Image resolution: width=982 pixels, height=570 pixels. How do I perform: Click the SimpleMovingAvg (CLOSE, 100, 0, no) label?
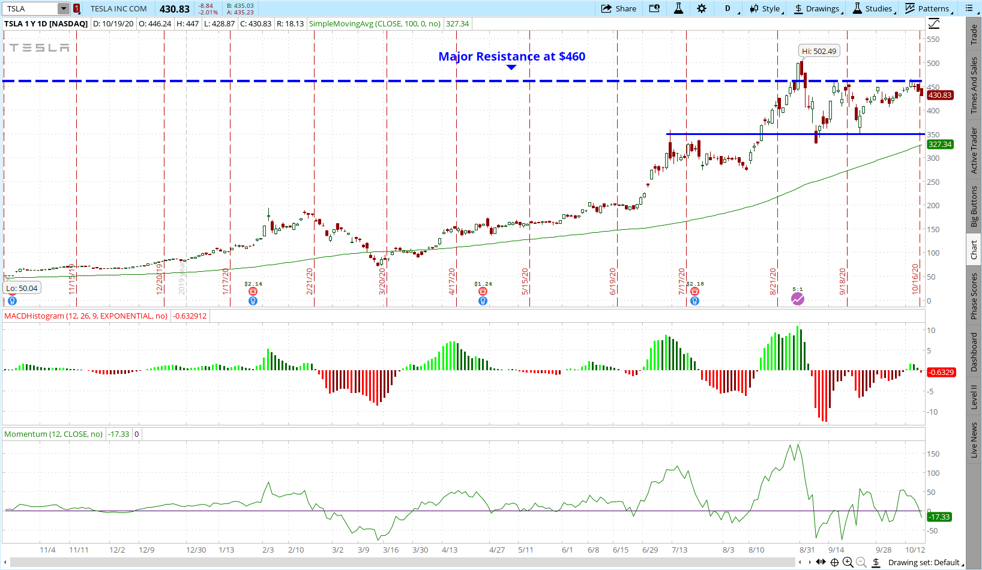point(375,23)
